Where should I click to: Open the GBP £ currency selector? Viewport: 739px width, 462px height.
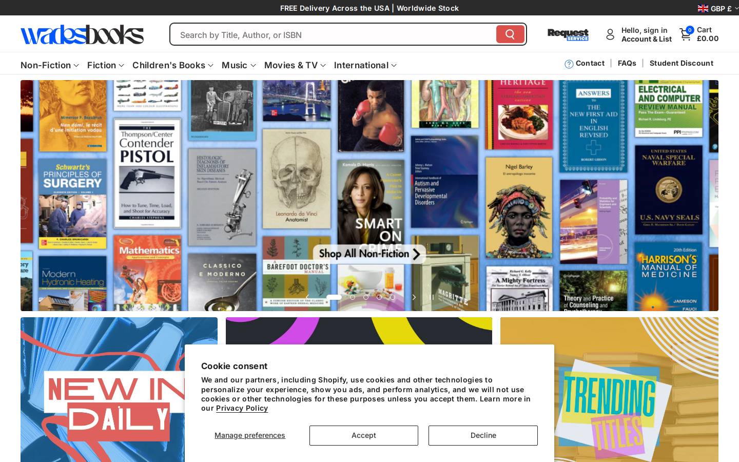pos(717,8)
